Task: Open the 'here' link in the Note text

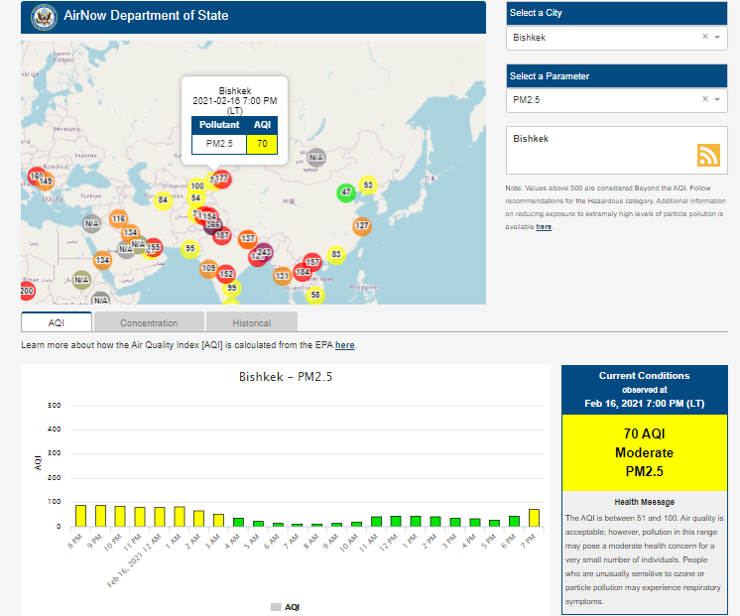Action: 544,227
